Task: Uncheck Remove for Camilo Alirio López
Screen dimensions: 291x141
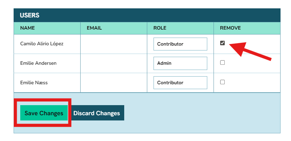Action: pyautogui.click(x=222, y=43)
